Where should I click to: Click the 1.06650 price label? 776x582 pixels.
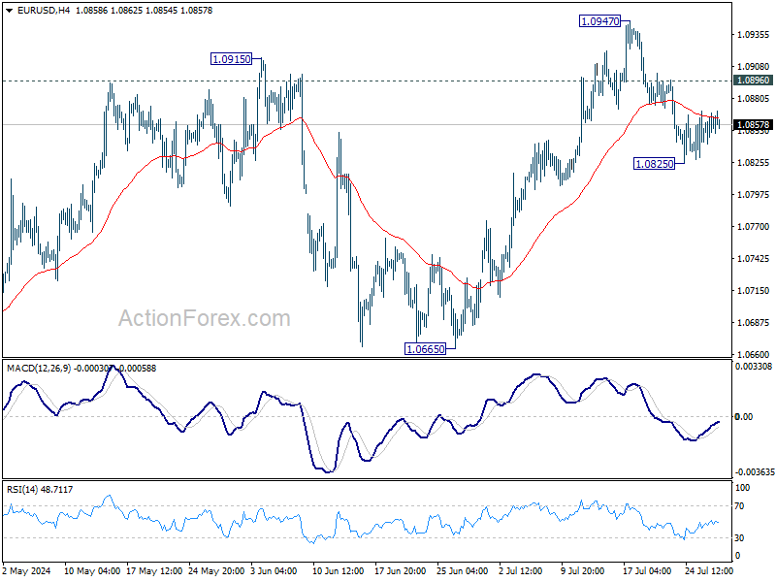[x=425, y=349]
